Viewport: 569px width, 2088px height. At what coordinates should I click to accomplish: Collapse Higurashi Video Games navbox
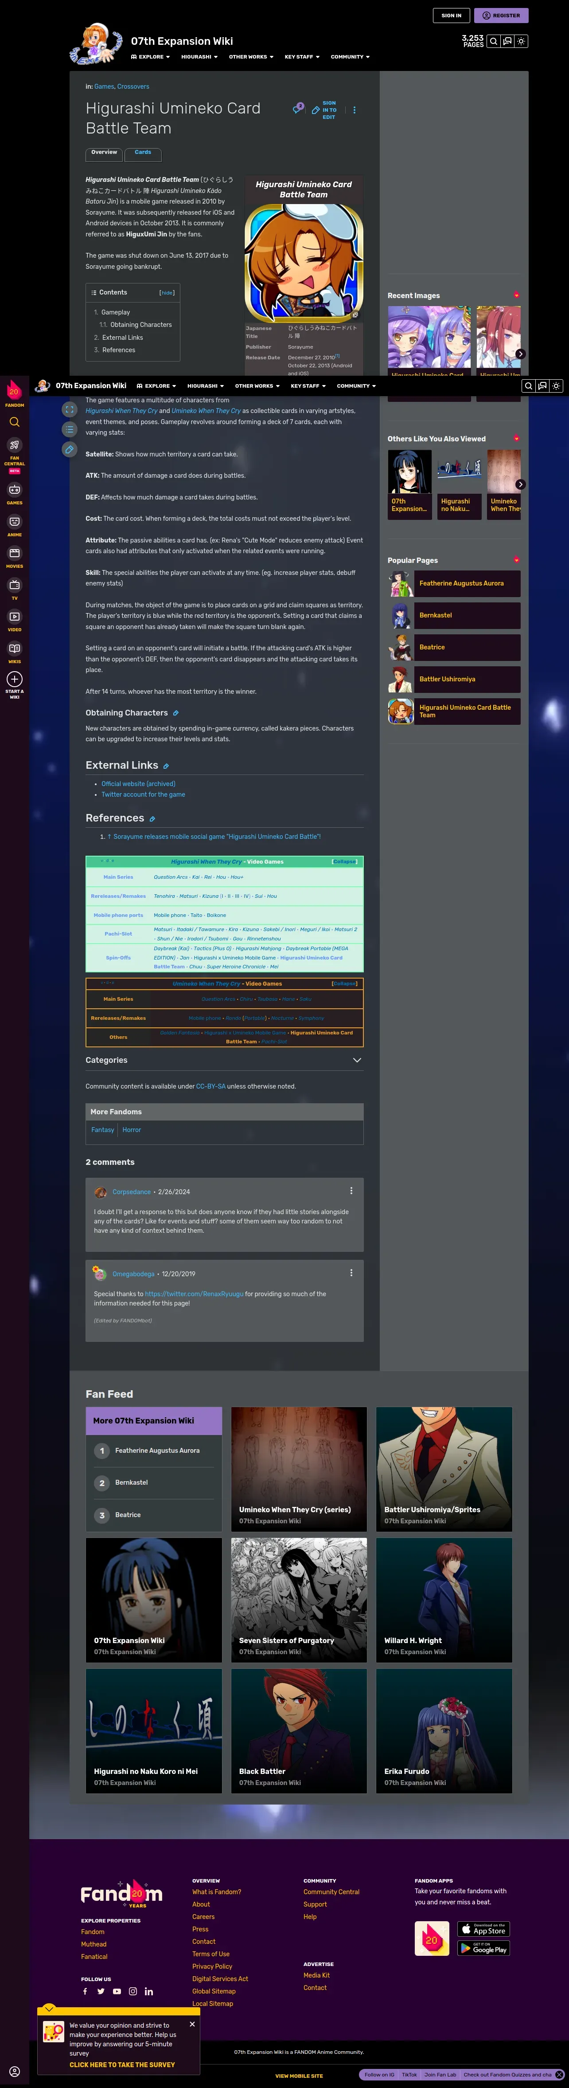(x=345, y=861)
